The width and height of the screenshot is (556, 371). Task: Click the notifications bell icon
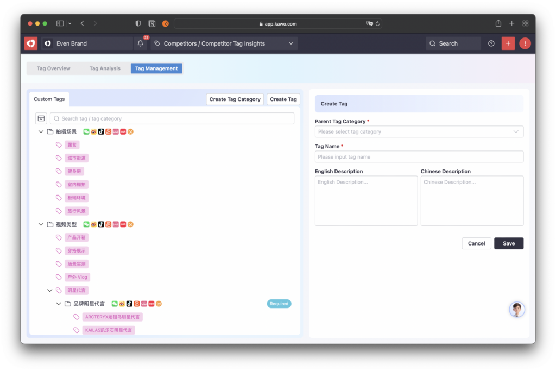point(141,43)
